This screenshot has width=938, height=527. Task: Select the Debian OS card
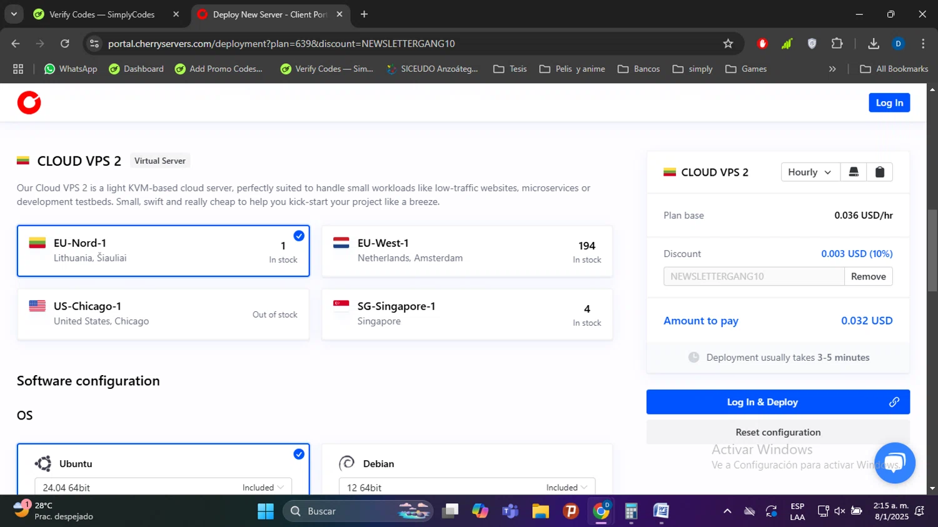(467, 469)
